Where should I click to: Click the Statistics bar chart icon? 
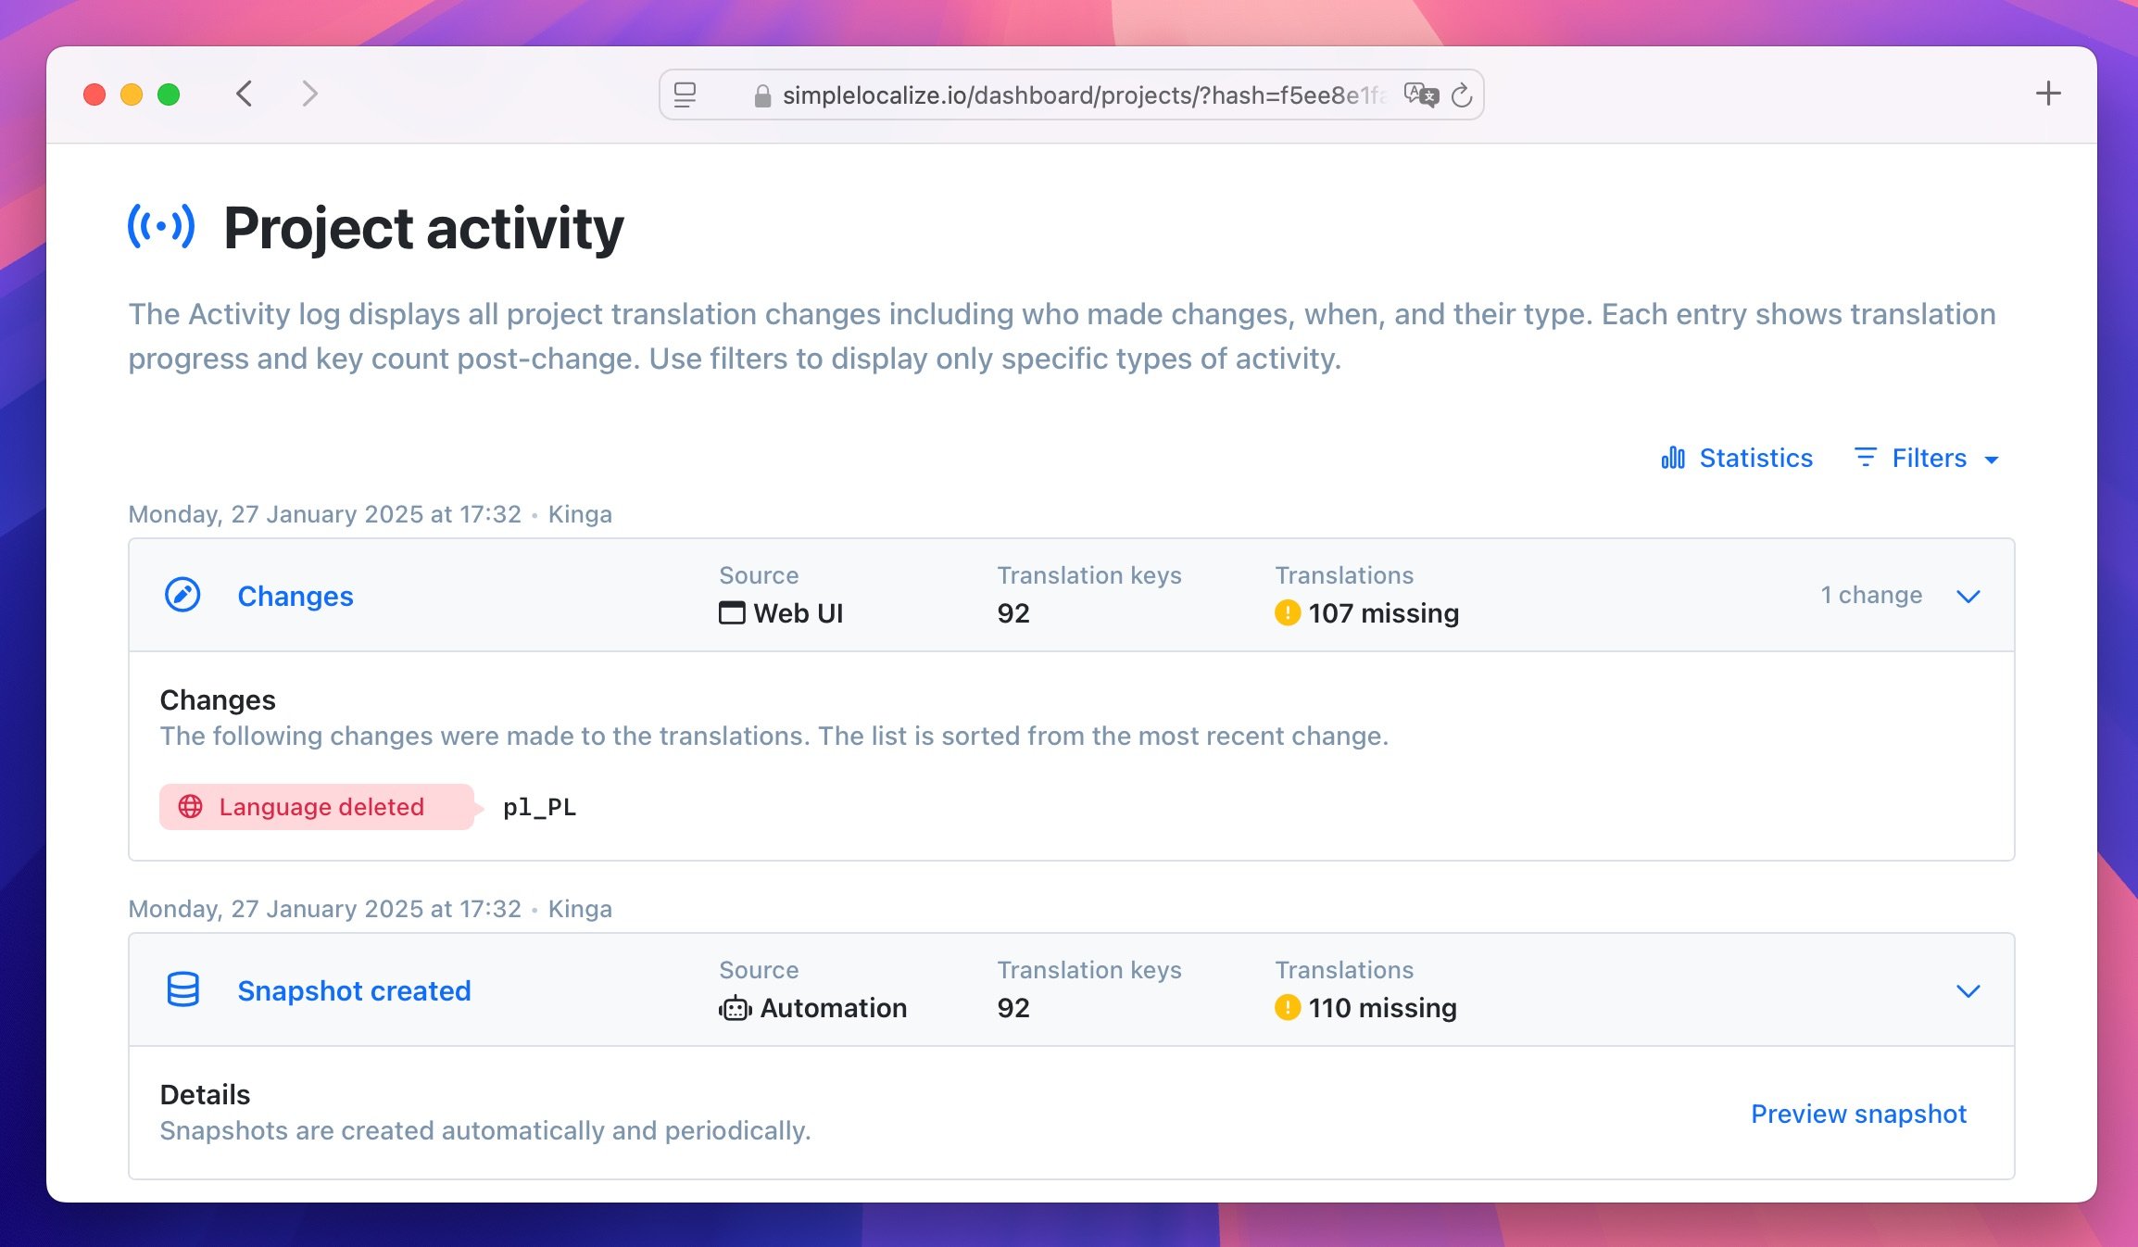[1672, 458]
